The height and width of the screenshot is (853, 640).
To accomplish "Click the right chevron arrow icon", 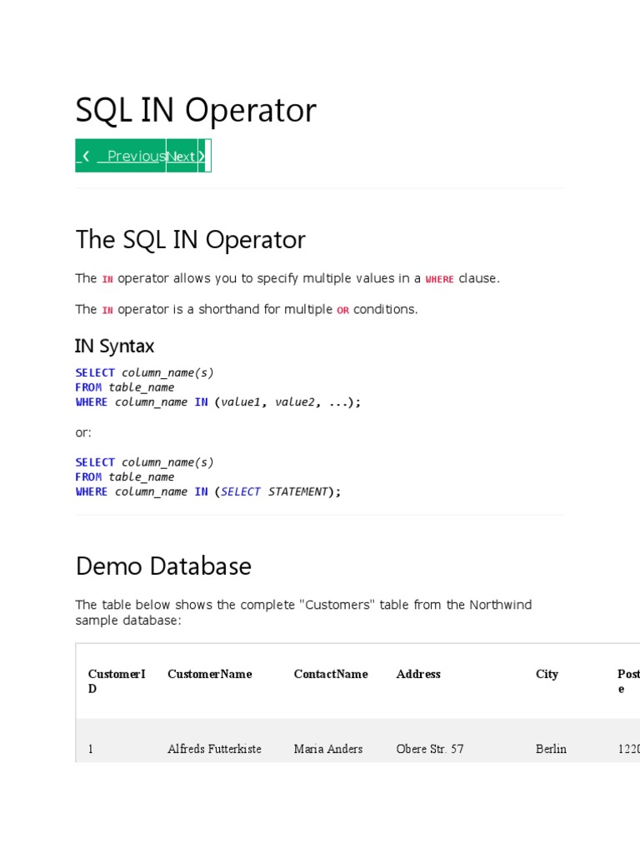I will coord(202,156).
